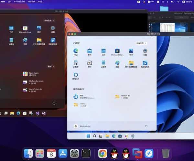Open Calendar in the light Start menu
This screenshot has width=194, height=161.
[x=103, y=52]
